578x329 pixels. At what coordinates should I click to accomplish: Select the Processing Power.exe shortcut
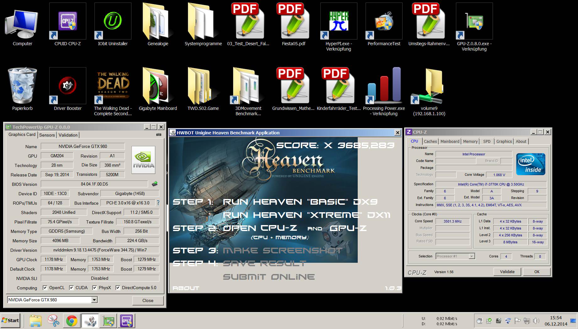pyautogui.click(x=384, y=92)
